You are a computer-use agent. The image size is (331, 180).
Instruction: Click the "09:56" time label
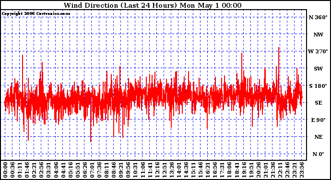tap(128, 170)
